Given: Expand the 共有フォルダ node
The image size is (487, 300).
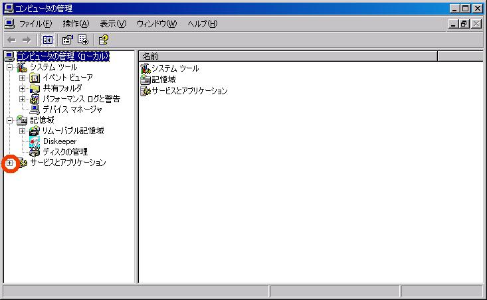Looking at the screenshot, I should tap(22, 88).
